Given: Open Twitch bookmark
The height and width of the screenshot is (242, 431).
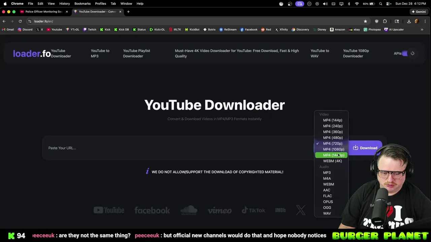Looking at the screenshot, I should point(90,30).
